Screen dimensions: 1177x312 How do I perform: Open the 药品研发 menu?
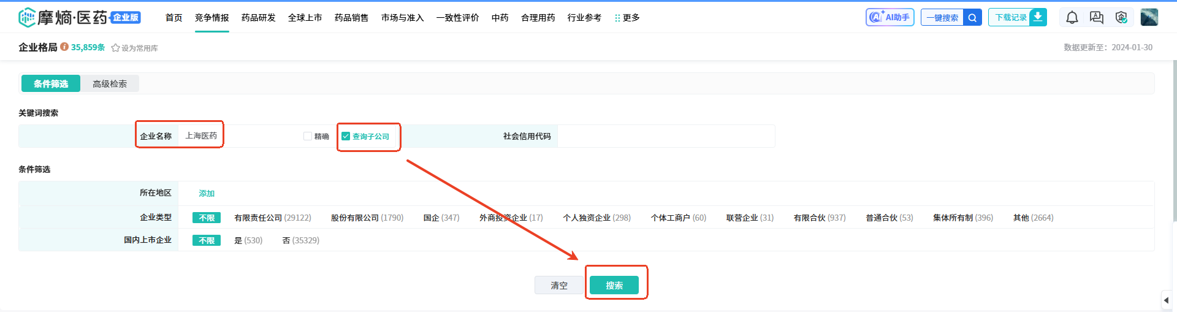[x=259, y=18]
